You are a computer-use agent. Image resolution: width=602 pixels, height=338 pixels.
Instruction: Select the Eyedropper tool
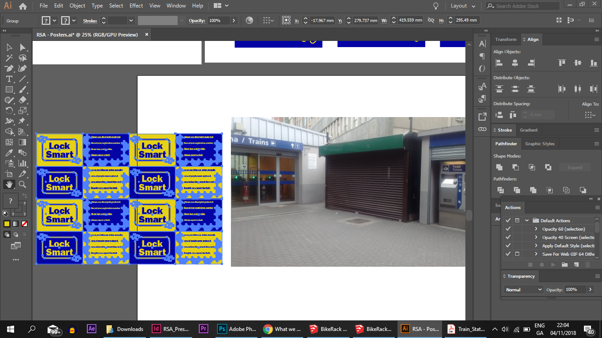tap(9, 153)
